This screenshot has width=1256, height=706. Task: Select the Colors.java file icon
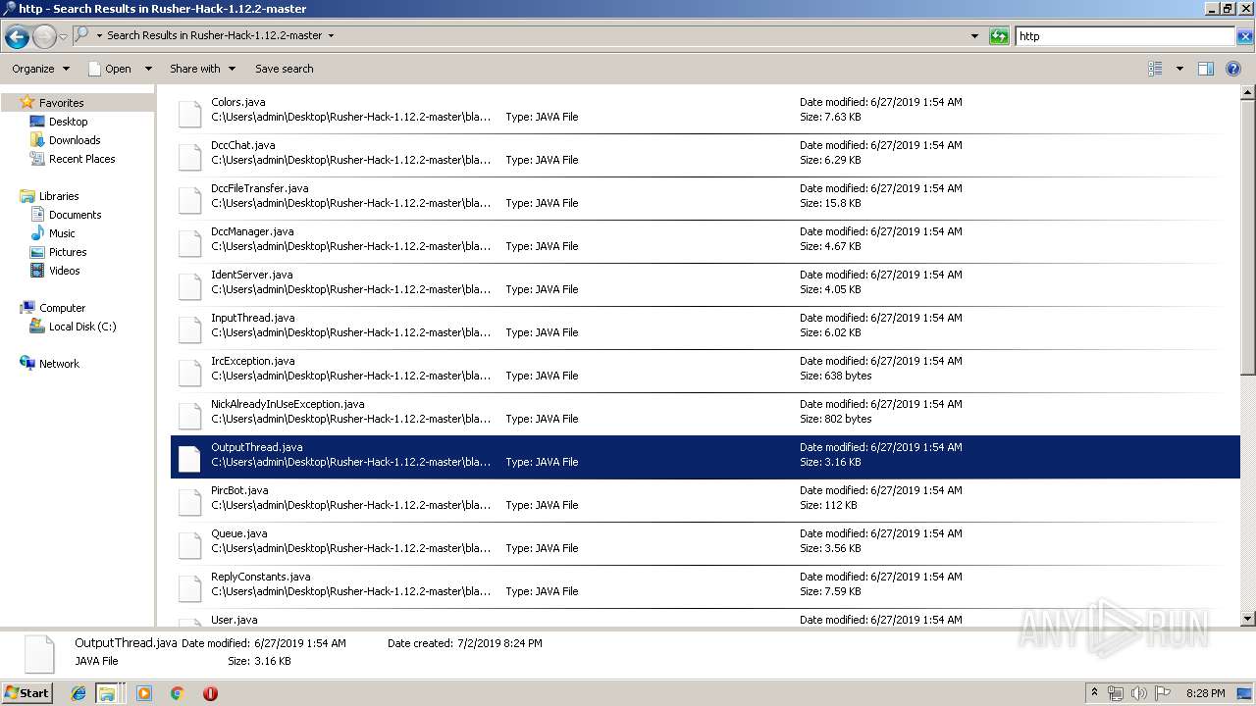(x=189, y=114)
